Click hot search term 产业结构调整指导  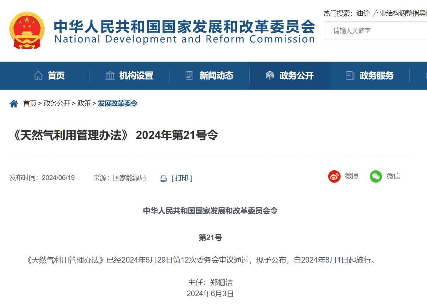(x=400, y=13)
